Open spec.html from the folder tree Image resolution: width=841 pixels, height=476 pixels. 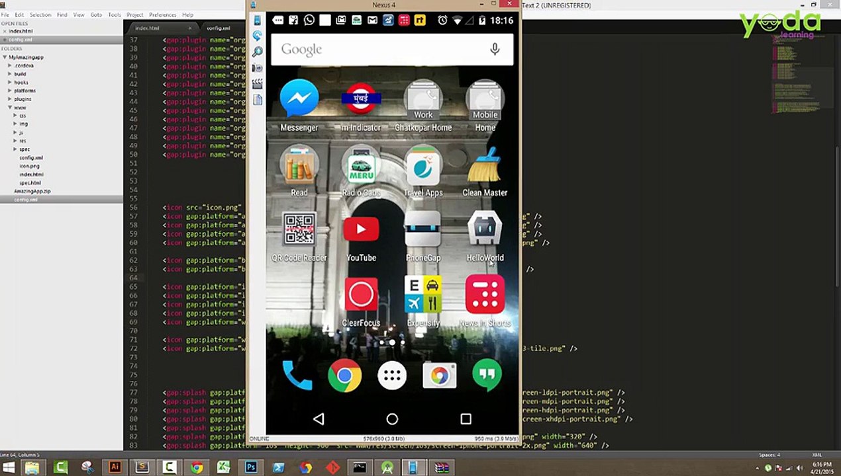point(30,183)
